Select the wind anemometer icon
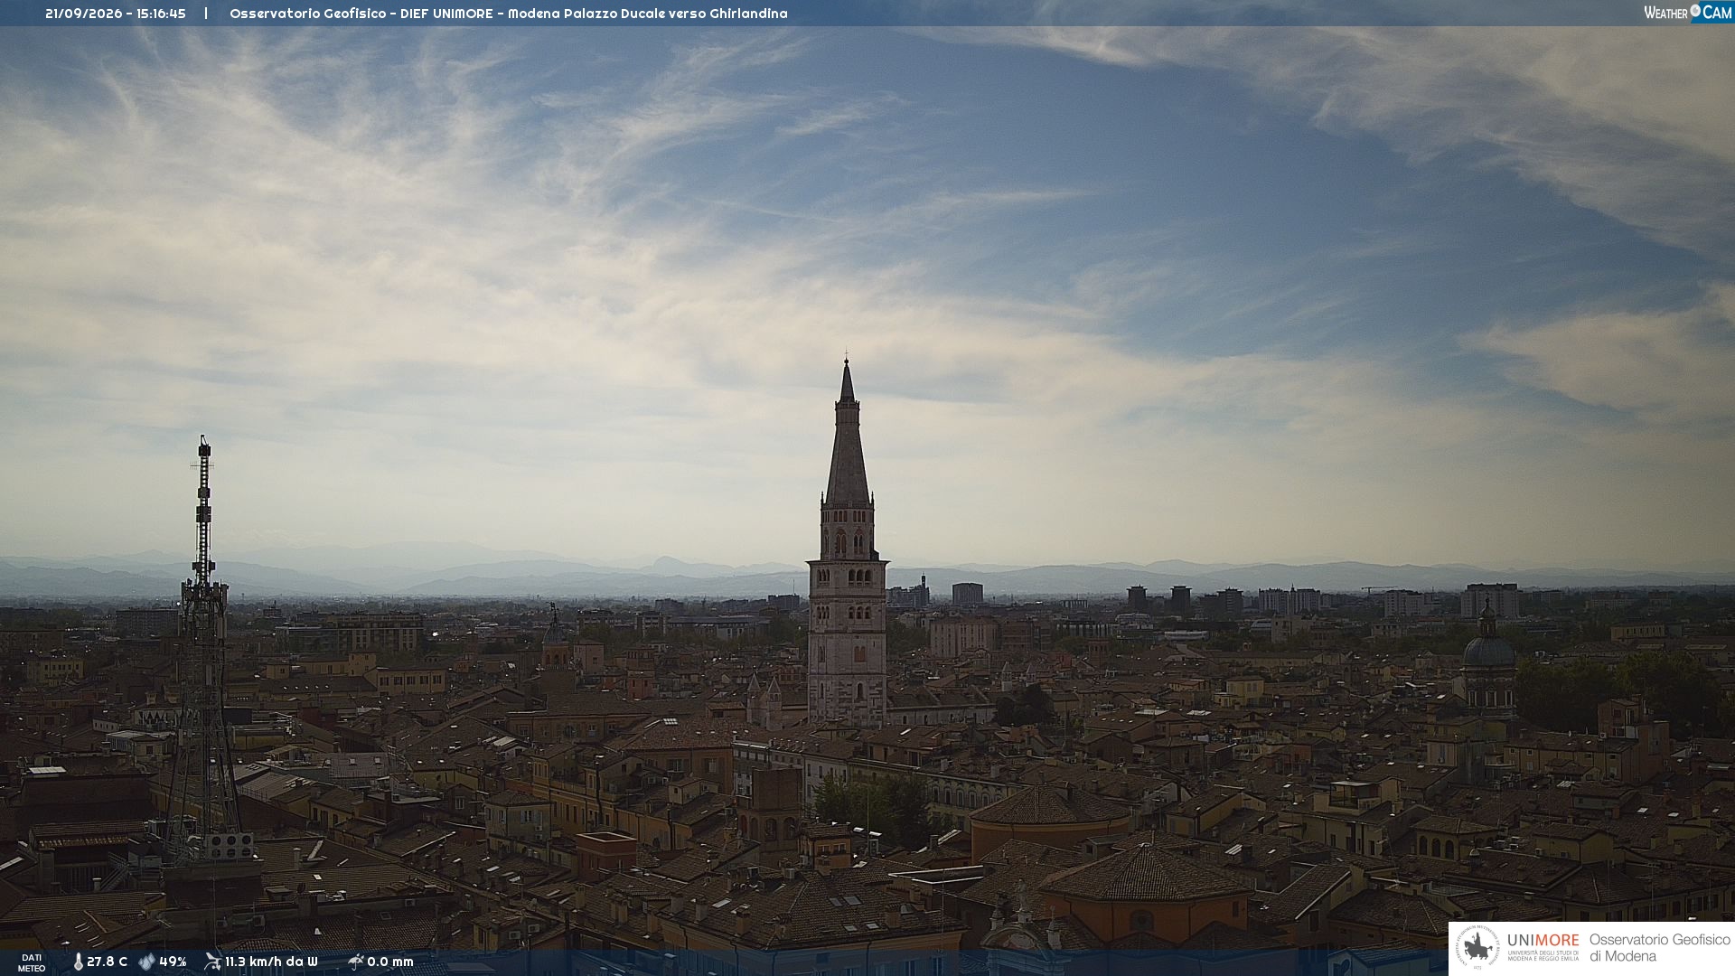Image resolution: width=1735 pixels, height=976 pixels. point(212,962)
